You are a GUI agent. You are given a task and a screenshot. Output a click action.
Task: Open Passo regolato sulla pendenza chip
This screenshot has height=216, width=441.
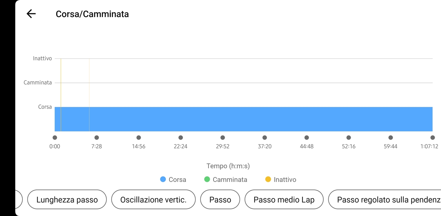click(384, 199)
